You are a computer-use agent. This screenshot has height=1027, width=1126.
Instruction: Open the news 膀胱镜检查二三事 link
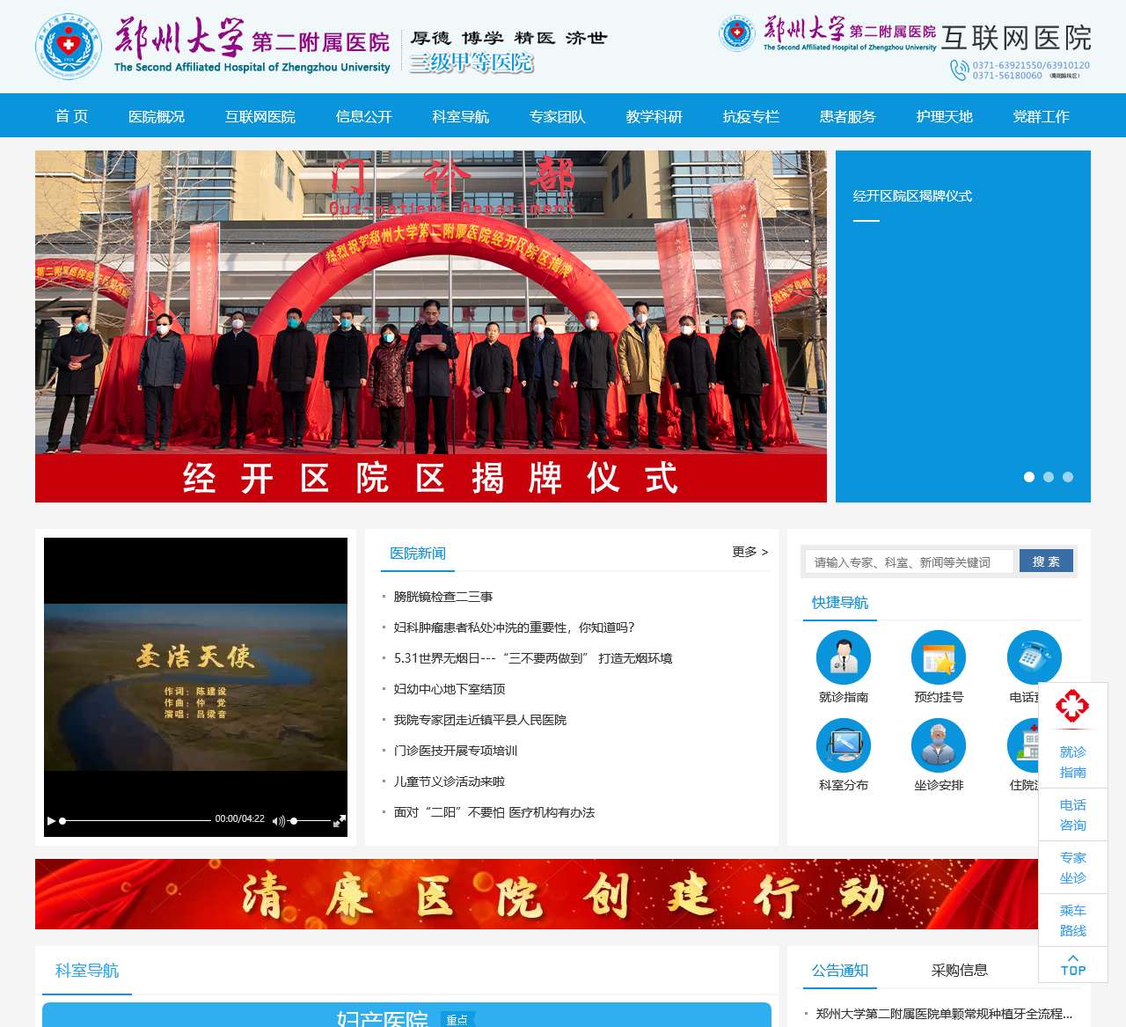(x=442, y=597)
